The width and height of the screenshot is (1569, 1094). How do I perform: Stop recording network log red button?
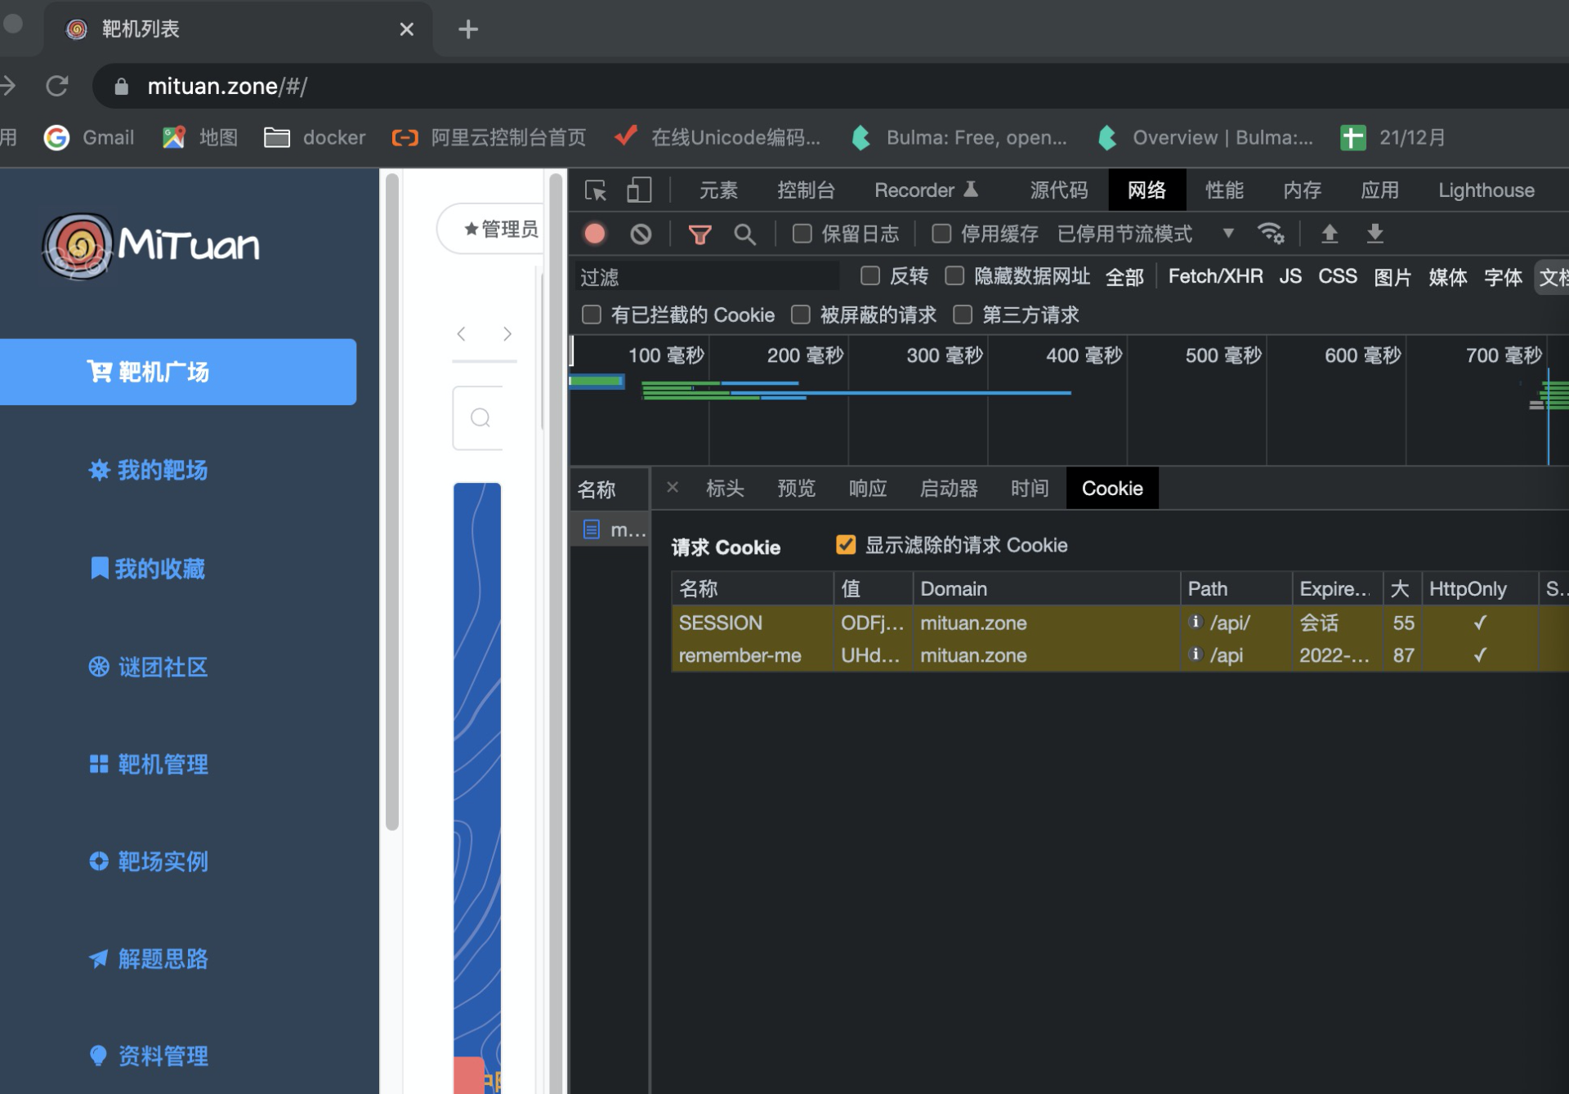pos(595,234)
